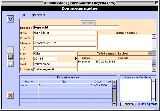
Task: Click the red X delete button
Action: (10, 95)
